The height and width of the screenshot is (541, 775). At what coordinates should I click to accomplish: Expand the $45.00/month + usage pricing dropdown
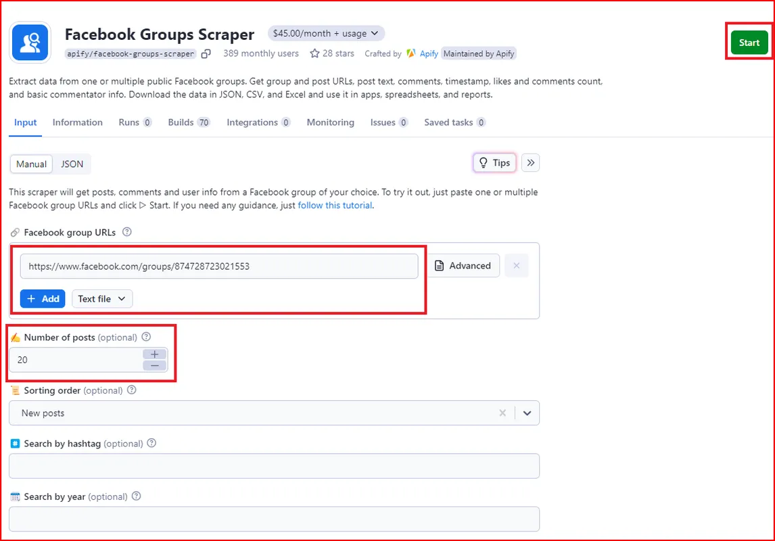[326, 33]
